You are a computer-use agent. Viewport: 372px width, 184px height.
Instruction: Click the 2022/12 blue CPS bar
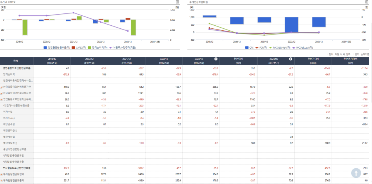click(x=292, y=25)
